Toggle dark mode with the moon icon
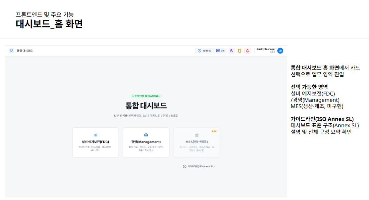369x200 pixels. click(x=232, y=51)
